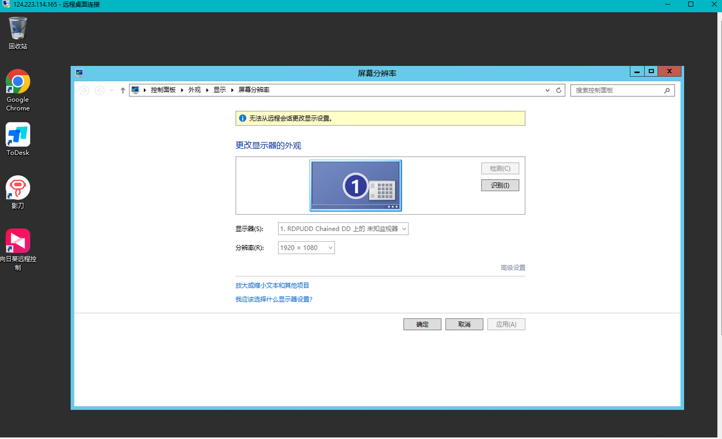Image resolution: width=722 pixels, height=439 pixels.
Task: Open 向日葵远程控制 desktop shortcut
Action: [18, 241]
